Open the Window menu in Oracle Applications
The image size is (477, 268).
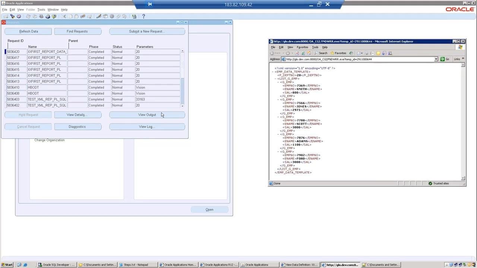tap(53, 10)
